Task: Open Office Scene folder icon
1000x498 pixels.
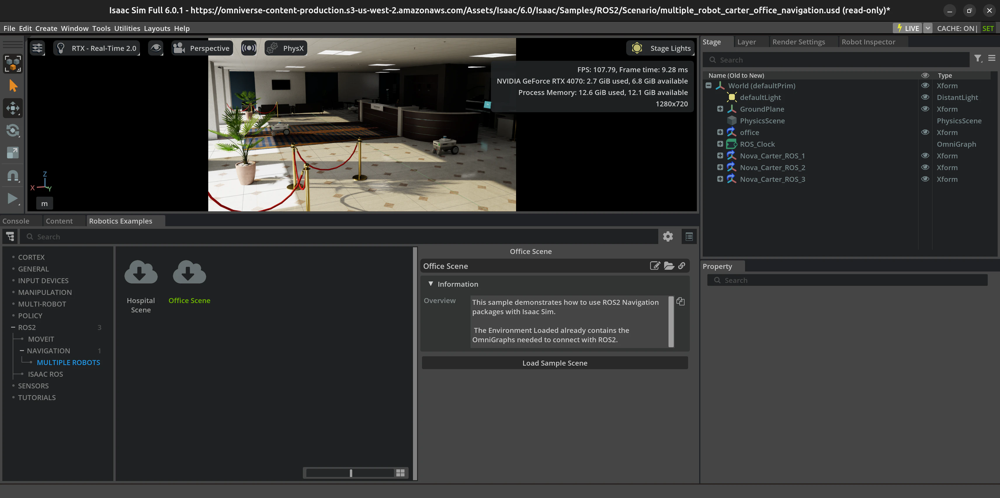Action: [669, 266]
